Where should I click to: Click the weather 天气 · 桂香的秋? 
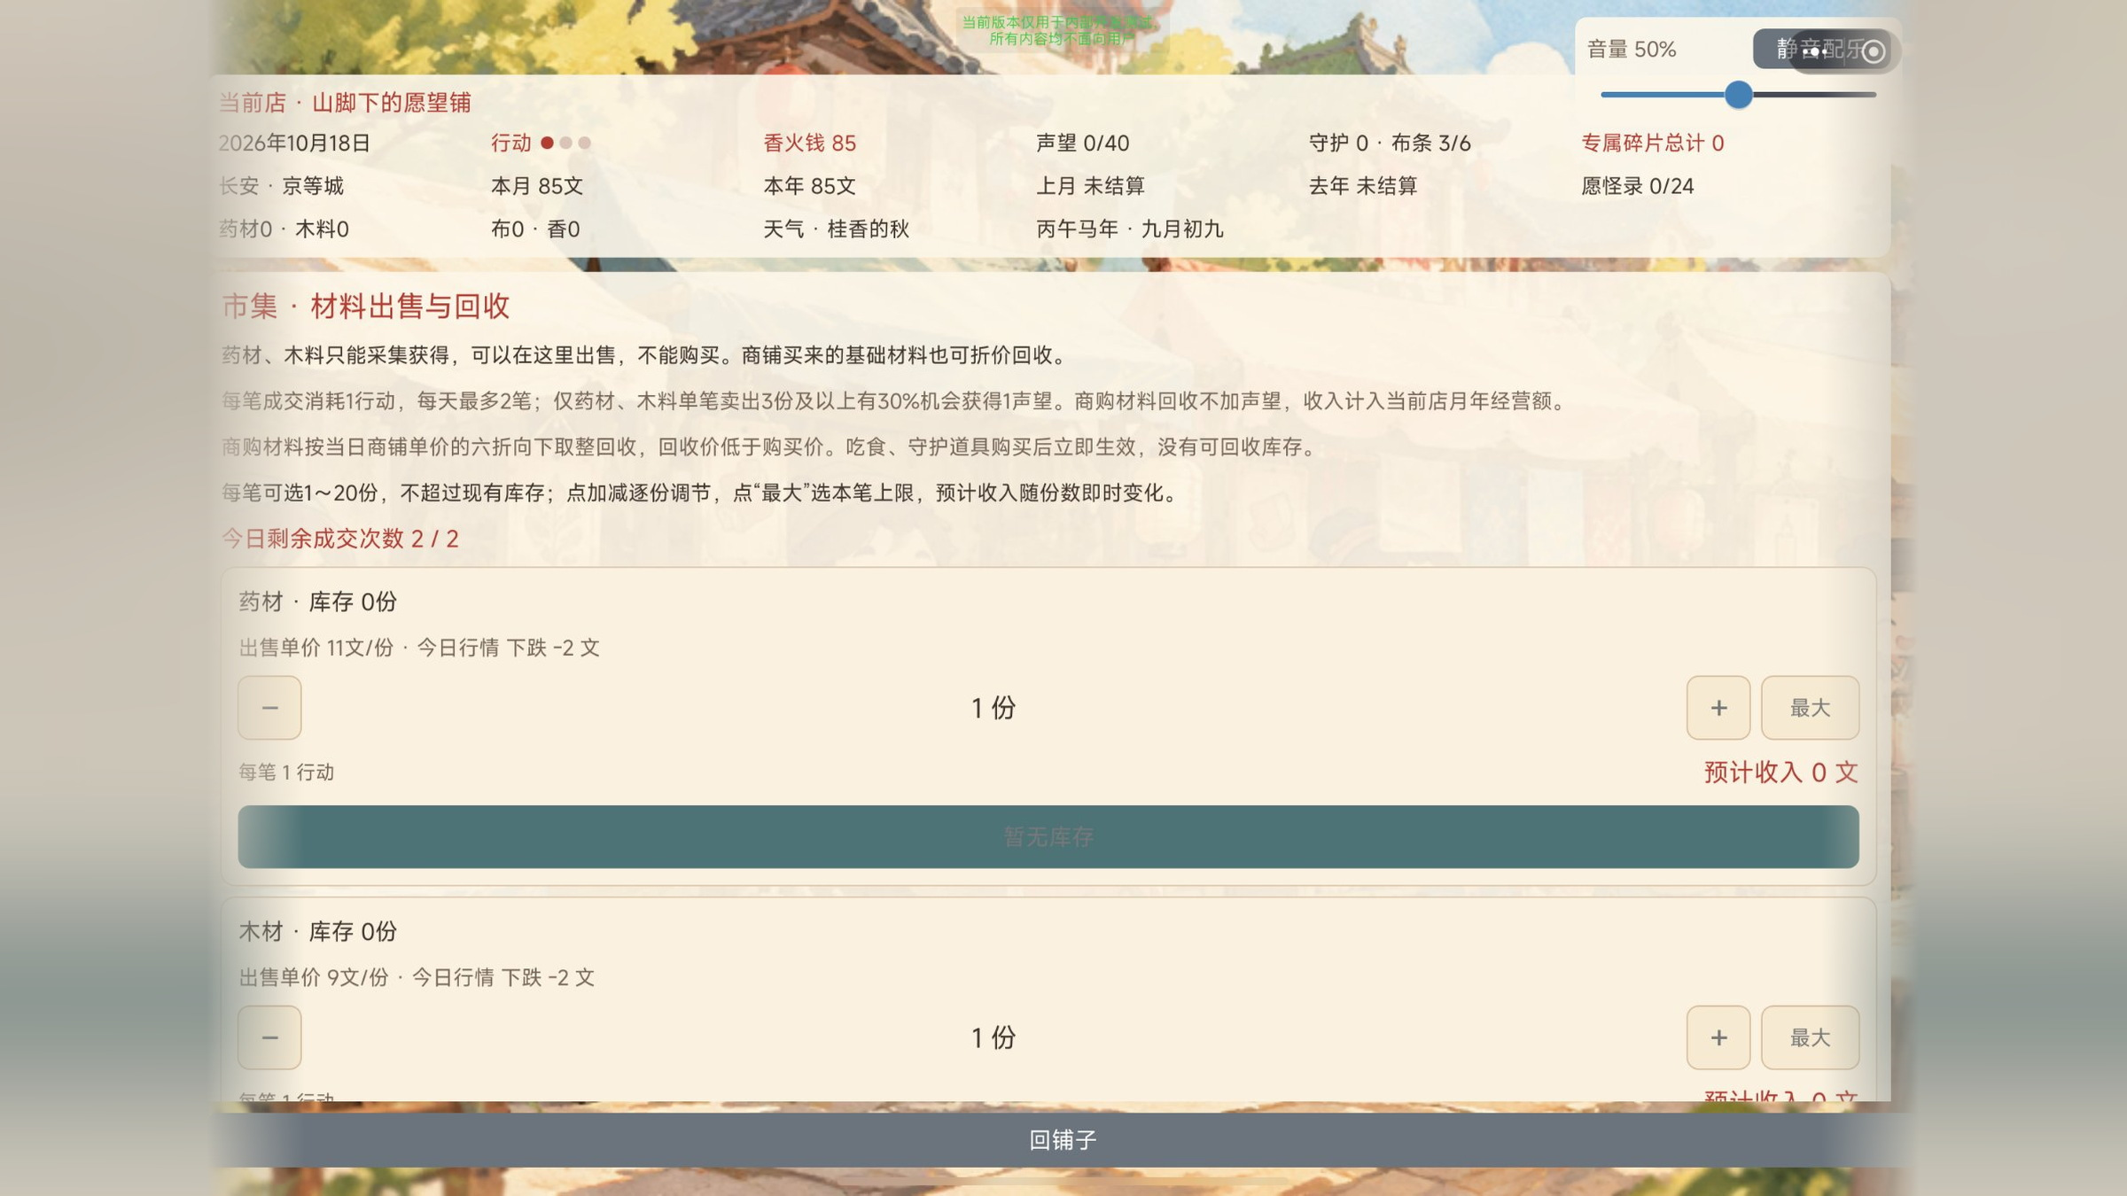[836, 229]
